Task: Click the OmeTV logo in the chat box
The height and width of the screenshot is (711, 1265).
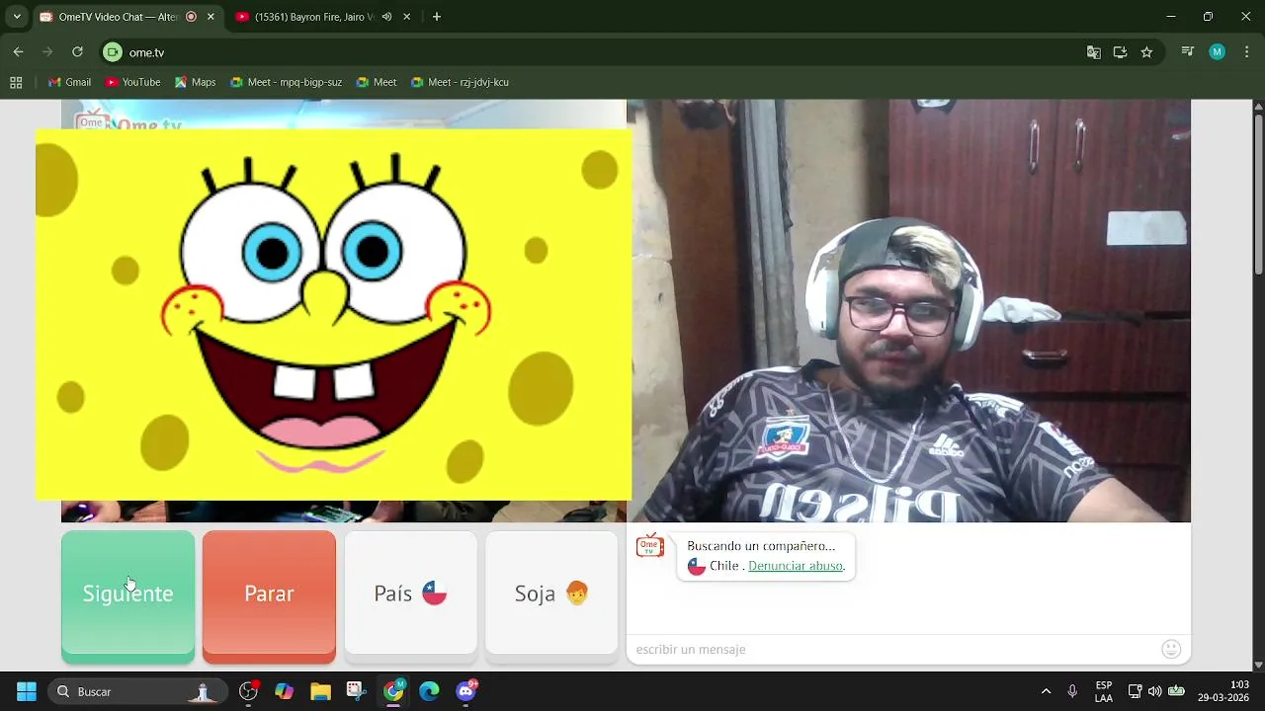Action: [x=649, y=546]
